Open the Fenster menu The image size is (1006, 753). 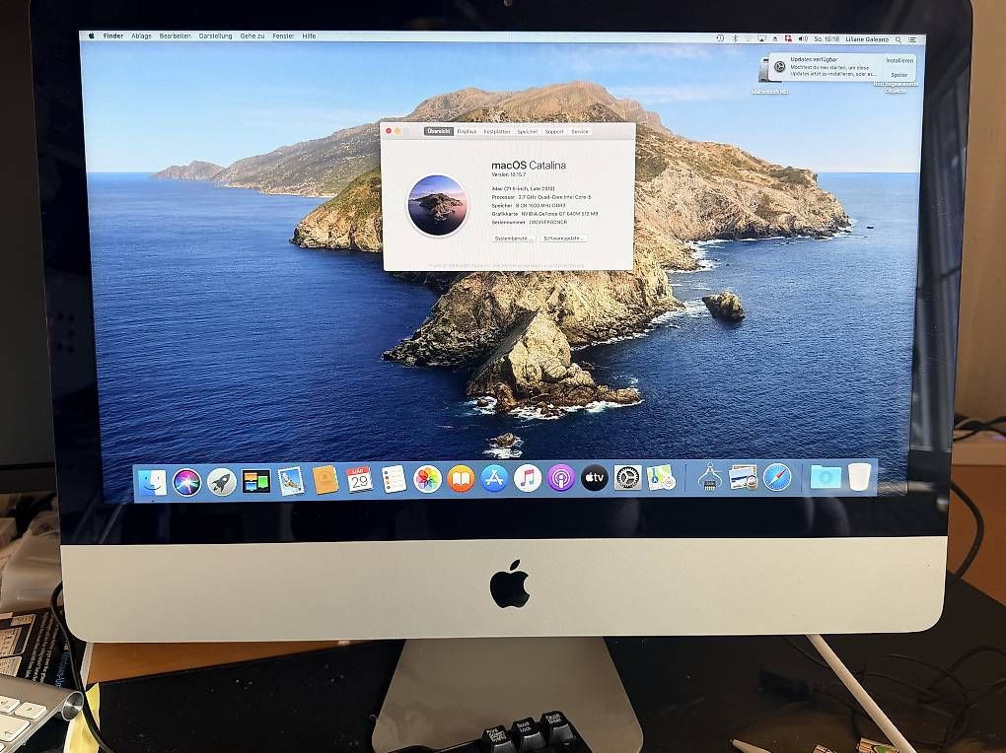[x=283, y=35]
